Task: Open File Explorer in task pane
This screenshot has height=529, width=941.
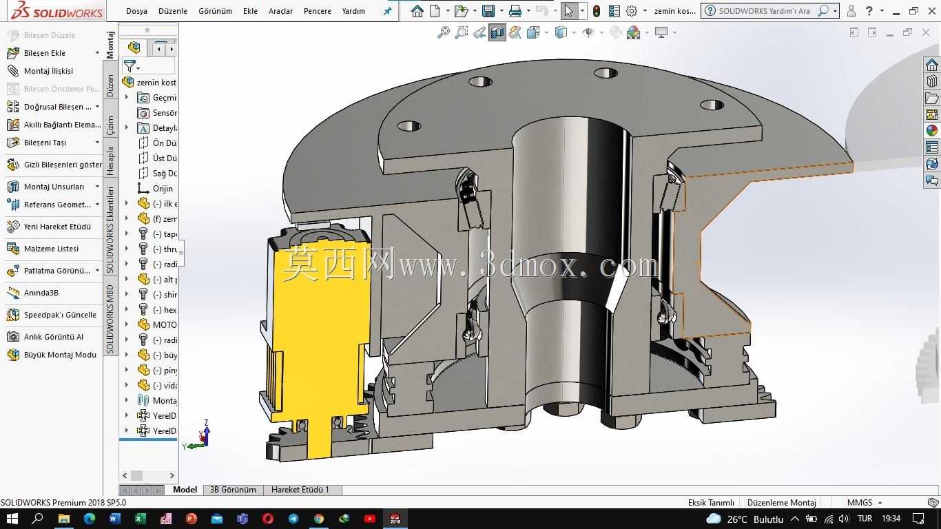Action: pos(932,98)
